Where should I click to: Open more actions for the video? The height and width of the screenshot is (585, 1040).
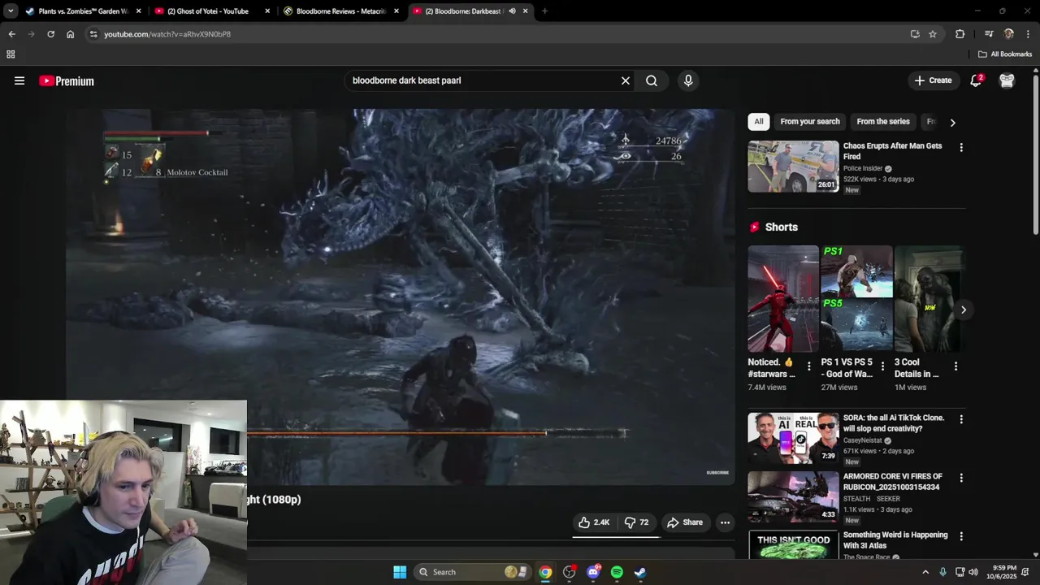coord(725,522)
